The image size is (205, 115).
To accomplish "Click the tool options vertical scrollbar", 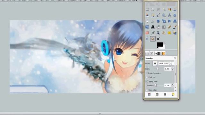I will pyautogui.click(x=176, y=74).
